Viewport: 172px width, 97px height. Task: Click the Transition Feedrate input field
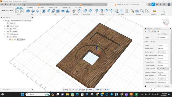(163, 72)
